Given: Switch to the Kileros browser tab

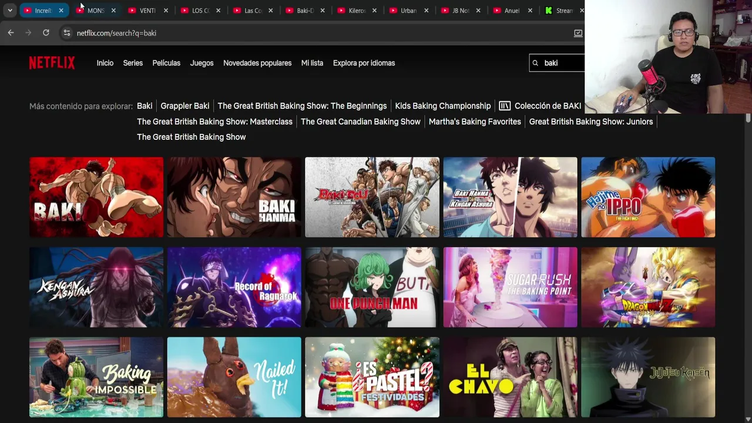Looking at the screenshot, I should click(357, 11).
